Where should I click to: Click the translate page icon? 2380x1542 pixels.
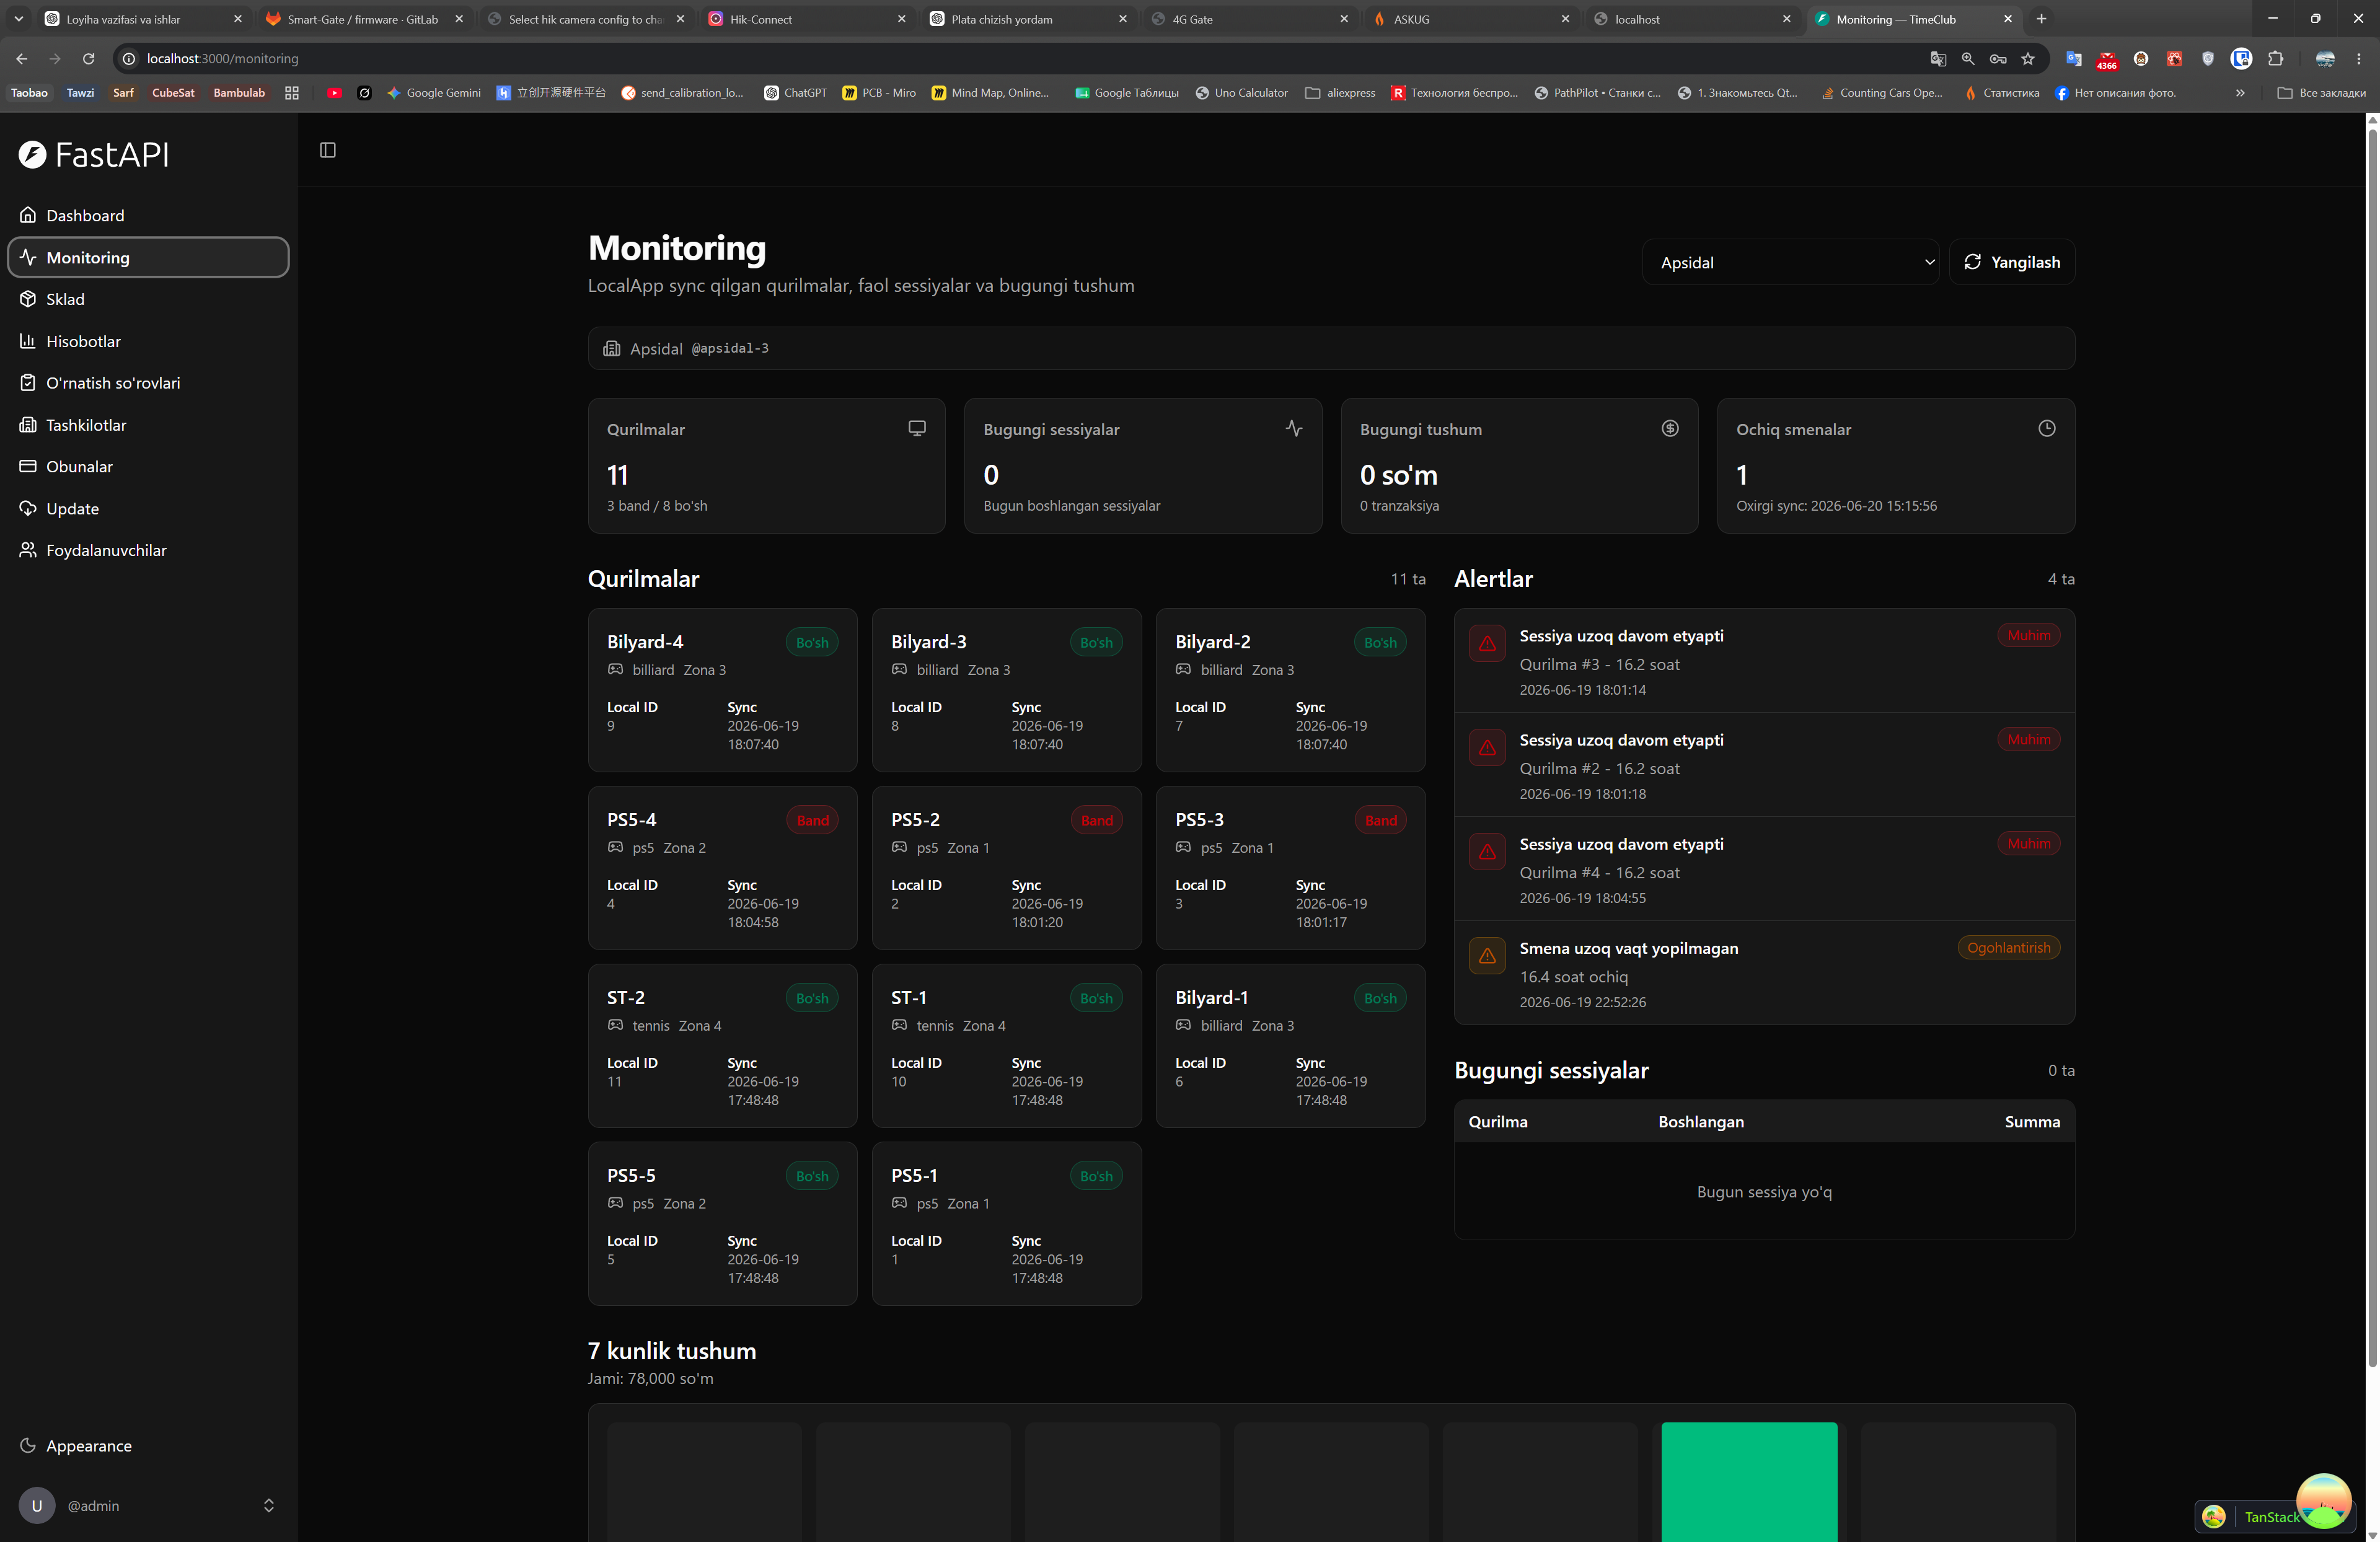click(x=1938, y=59)
